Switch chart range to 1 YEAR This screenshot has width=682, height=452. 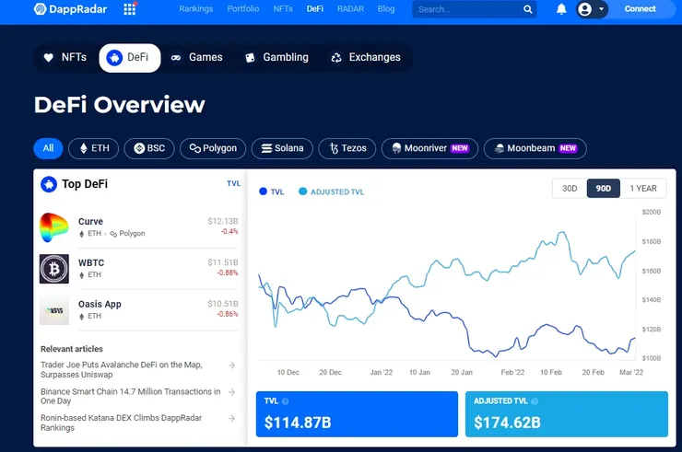(643, 188)
